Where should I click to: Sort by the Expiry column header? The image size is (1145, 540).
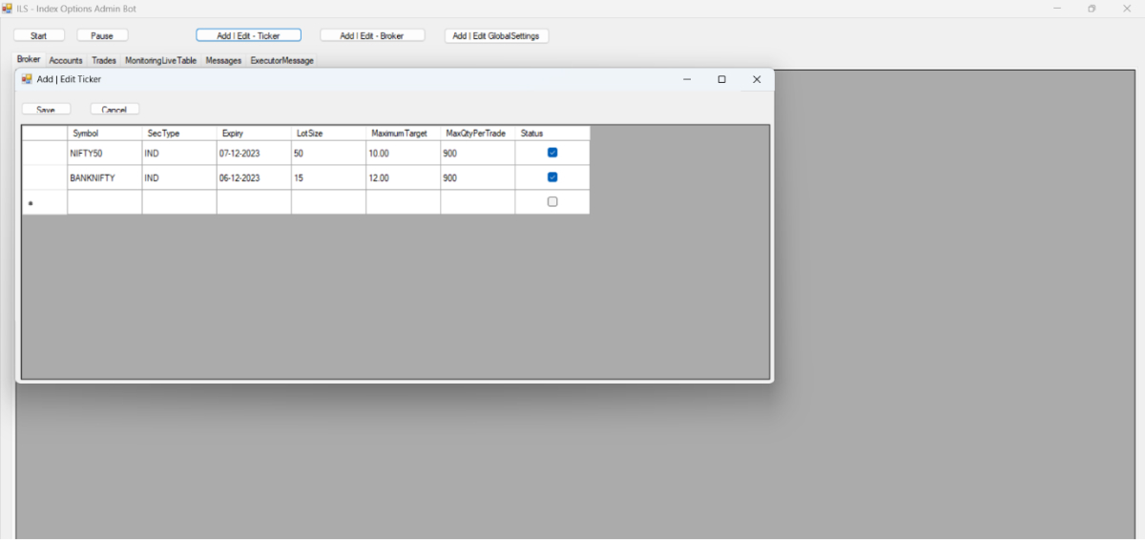pyautogui.click(x=254, y=134)
